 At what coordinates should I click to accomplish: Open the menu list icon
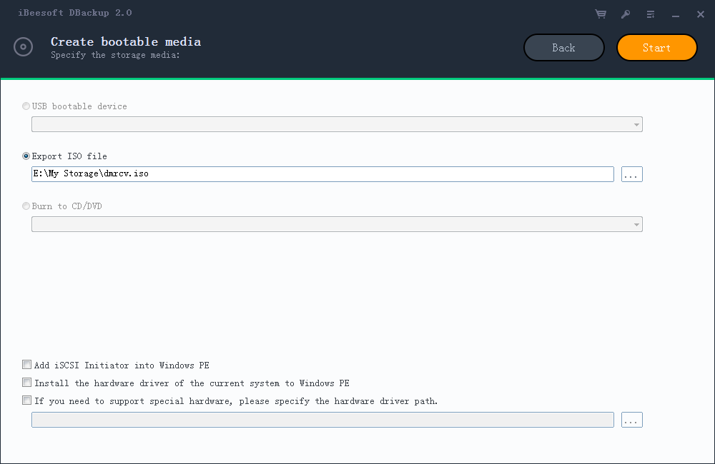(x=651, y=14)
